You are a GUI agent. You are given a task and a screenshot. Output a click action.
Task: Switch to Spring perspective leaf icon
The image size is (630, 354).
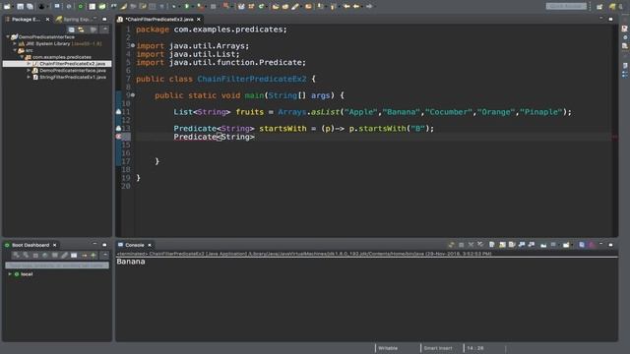[x=612, y=6]
